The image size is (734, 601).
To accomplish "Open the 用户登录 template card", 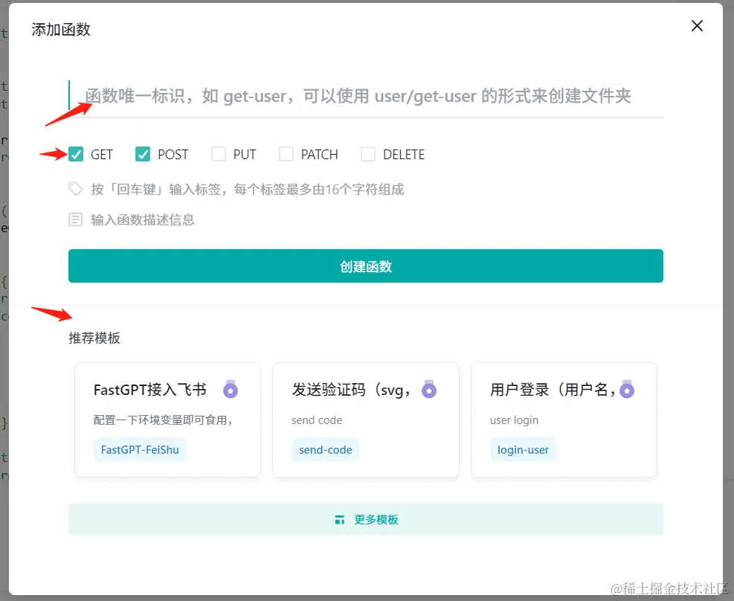I will [x=564, y=420].
